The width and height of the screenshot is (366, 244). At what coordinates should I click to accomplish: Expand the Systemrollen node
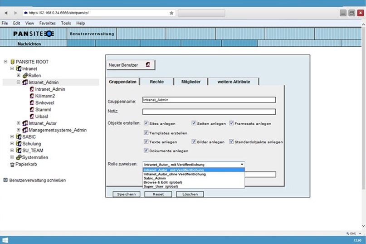tap(12, 157)
